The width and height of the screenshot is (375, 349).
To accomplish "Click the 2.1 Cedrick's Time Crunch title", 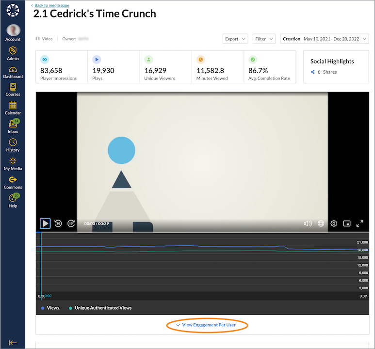I will 95,14.
